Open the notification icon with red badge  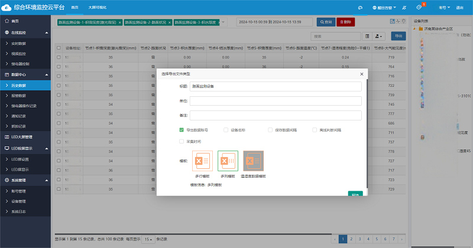pyautogui.click(x=419, y=7)
